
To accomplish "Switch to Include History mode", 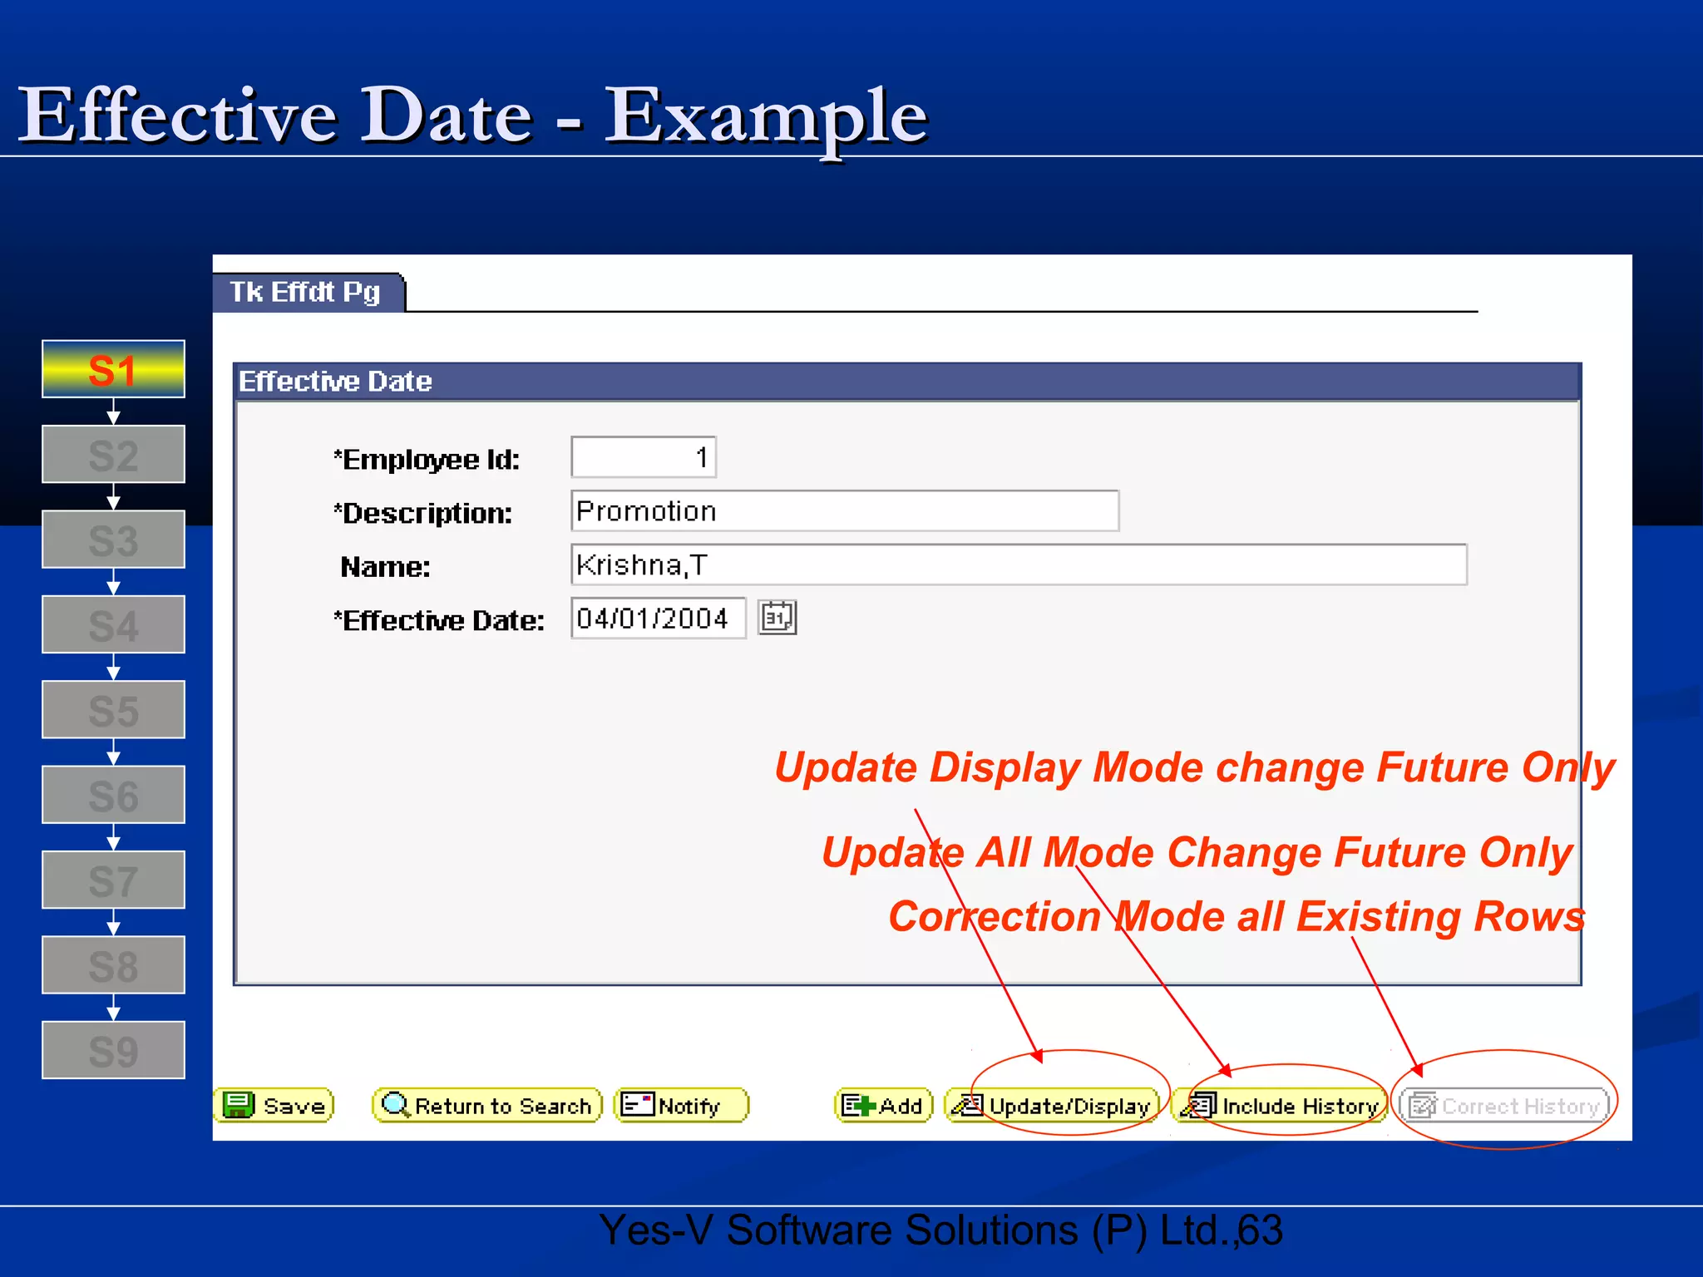I will (x=1280, y=1106).
